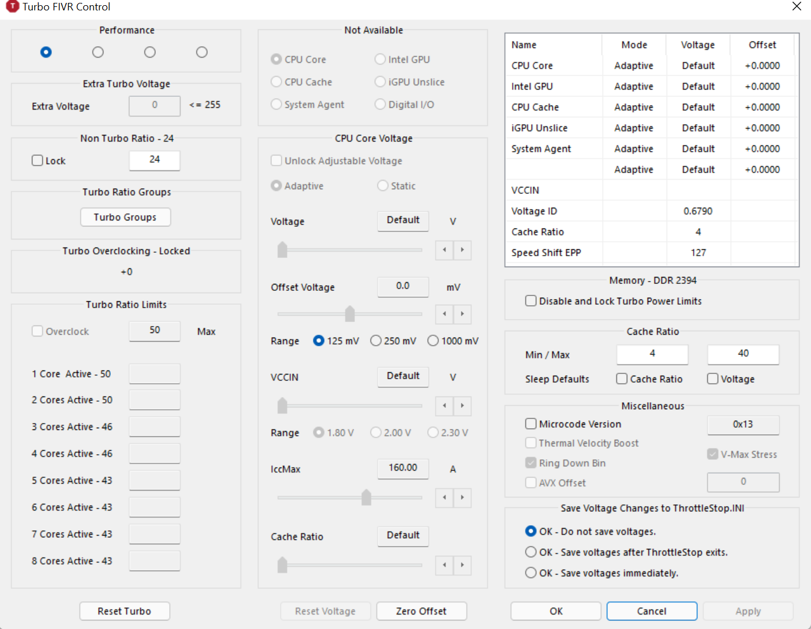Image resolution: width=811 pixels, height=629 pixels.
Task: Click the bottom Cache Ratio Default button
Action: [x=403, y=536]
